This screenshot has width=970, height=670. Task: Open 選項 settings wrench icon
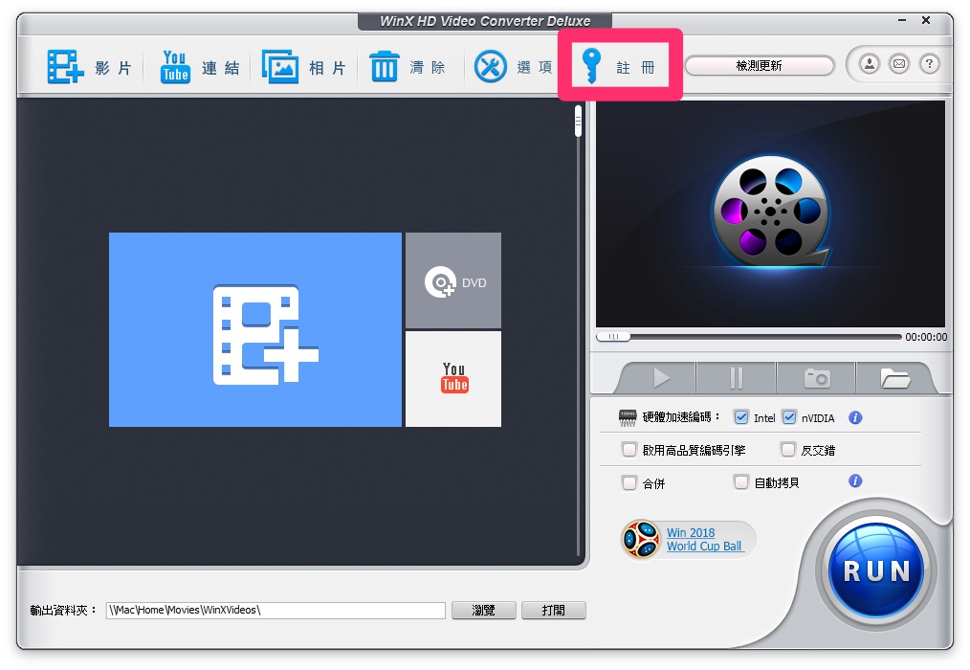[491, 67]
